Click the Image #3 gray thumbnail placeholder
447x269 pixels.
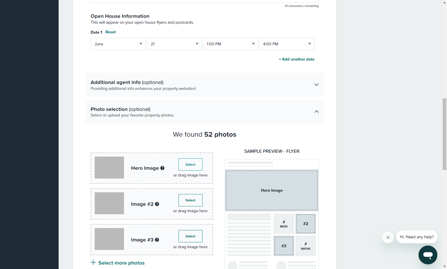tap(109, 239)
